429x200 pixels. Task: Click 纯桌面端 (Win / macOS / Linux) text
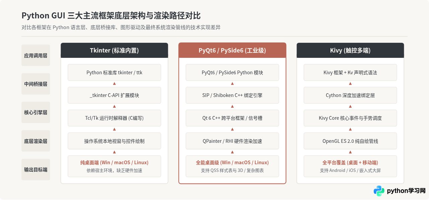pyautogui.click(x=114, y=163)
